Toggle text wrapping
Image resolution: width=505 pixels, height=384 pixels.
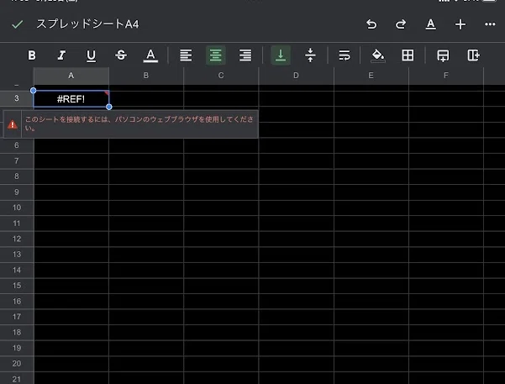point(345,55)
